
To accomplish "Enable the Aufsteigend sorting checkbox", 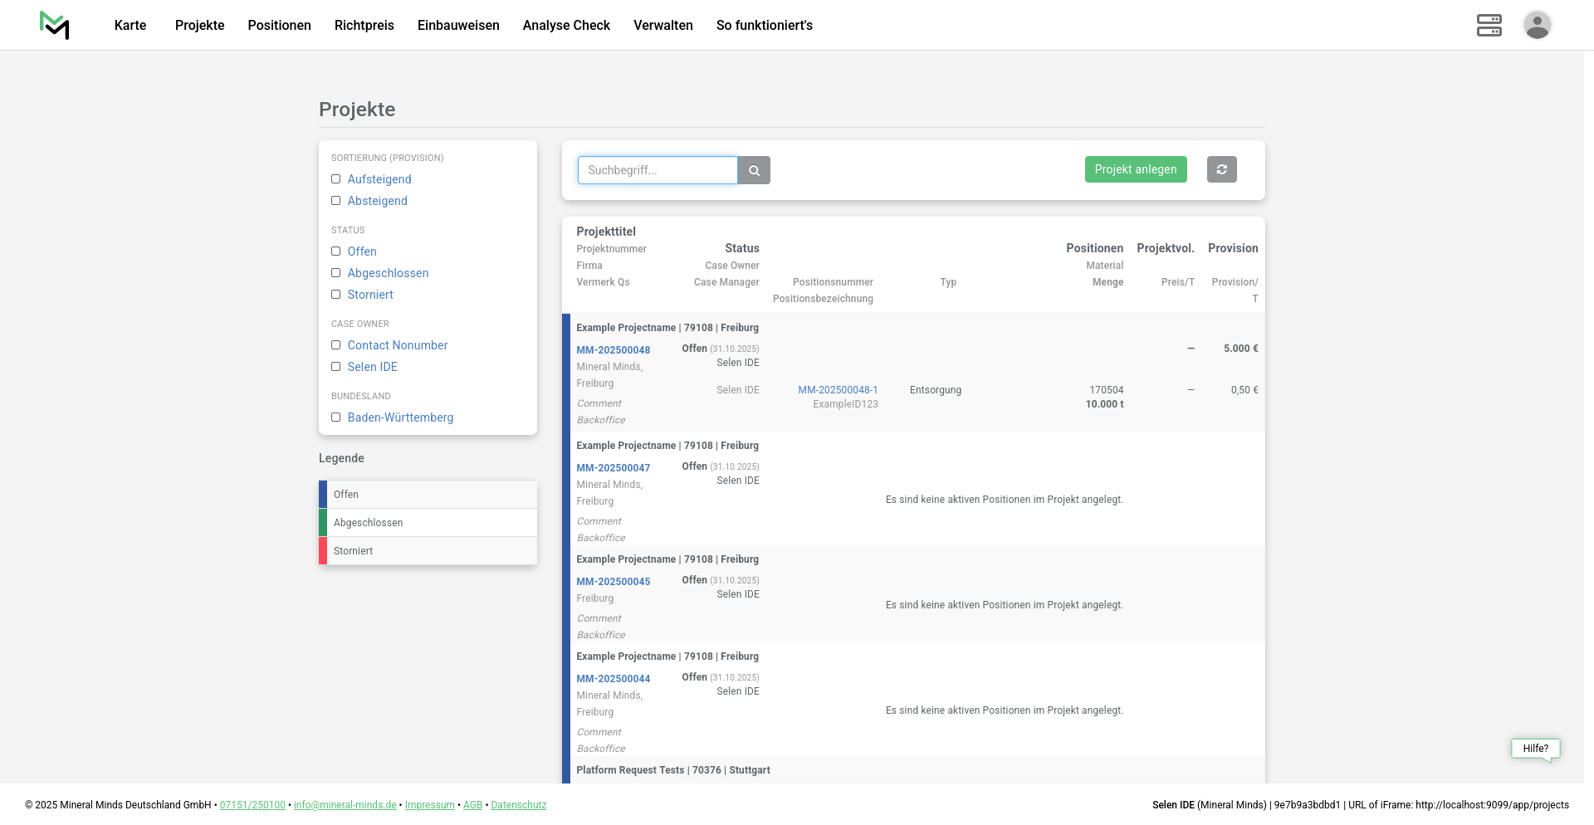I will 336,179.
